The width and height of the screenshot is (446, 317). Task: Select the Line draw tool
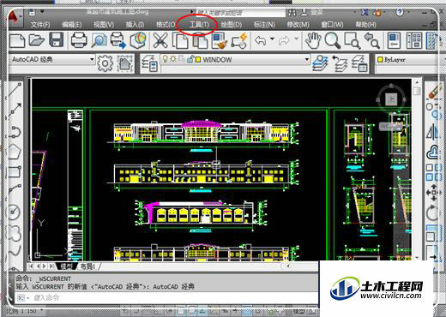15,90
